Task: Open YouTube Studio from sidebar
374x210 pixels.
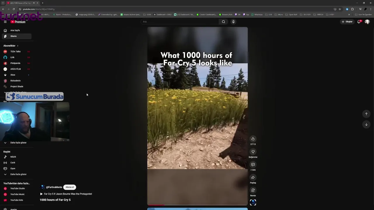Action: pos(16,188)
